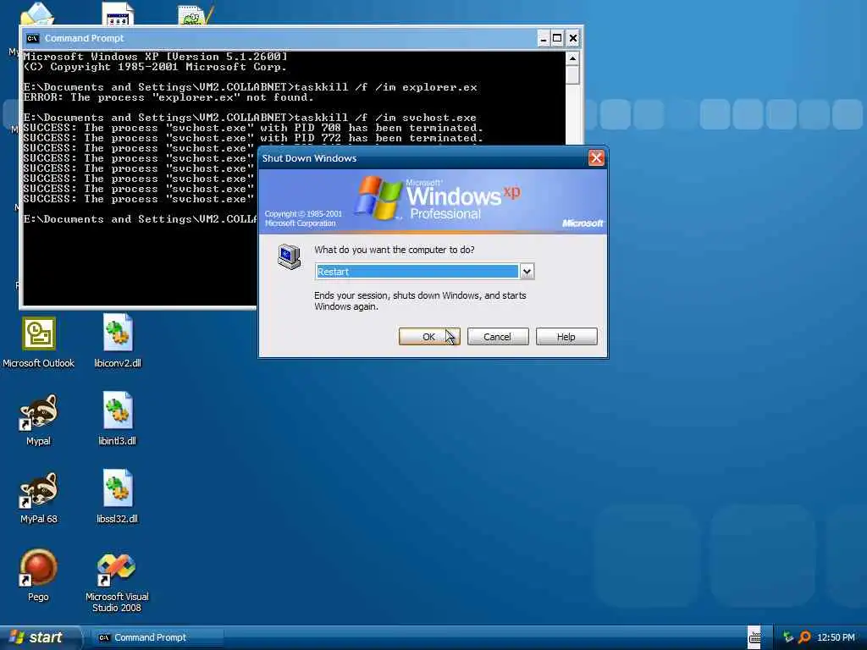Click the 12:50 PM system clock
The image size is (867, 650).
coord(836,637)
